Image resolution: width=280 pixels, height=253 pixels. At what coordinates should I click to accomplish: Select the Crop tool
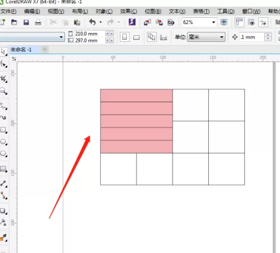(x=3, y=79)
